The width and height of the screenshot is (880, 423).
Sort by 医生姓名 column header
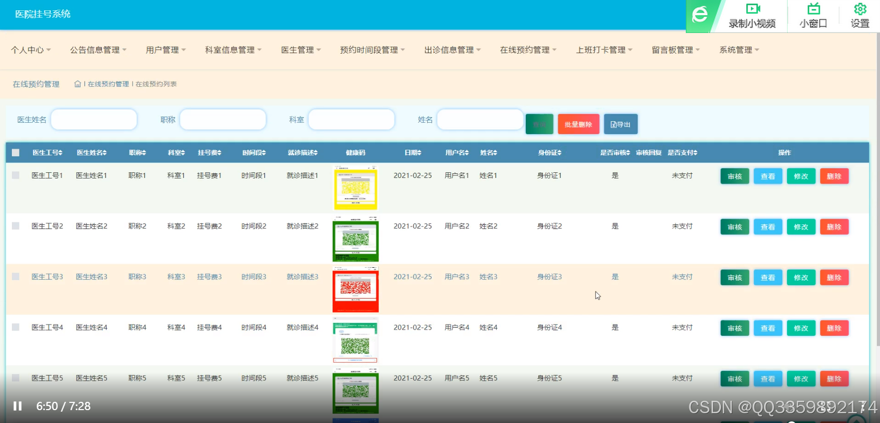(91, 153)
